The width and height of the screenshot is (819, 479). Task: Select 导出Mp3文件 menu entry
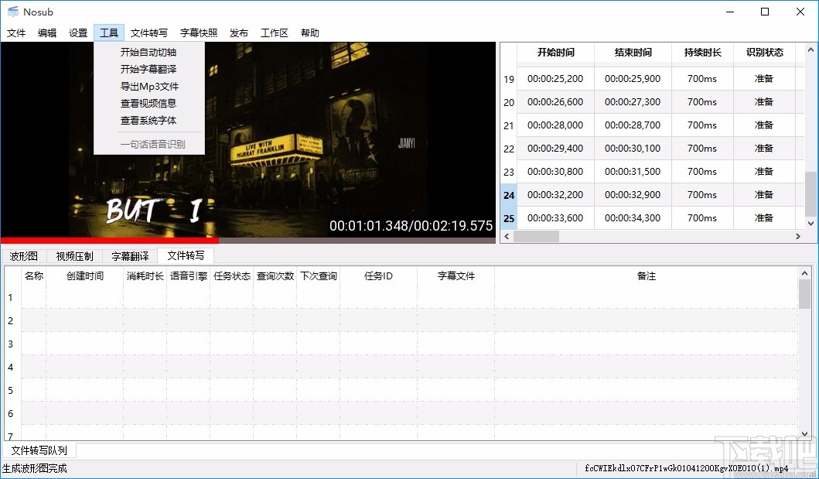click(x=148, y=86)
